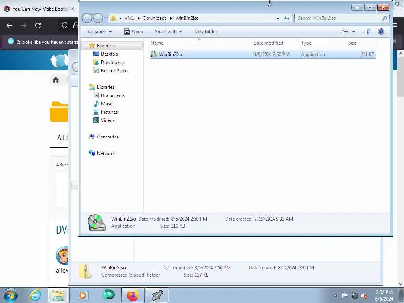
Task: Select the WinBin2Iso application file icon
Action: tap(154, 54)
